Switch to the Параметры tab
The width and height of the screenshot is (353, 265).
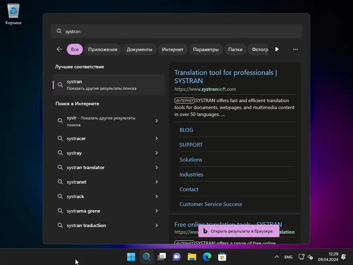point(206,49)
